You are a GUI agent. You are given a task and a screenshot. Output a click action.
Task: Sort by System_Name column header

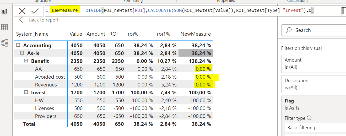[x=32, y=34]
